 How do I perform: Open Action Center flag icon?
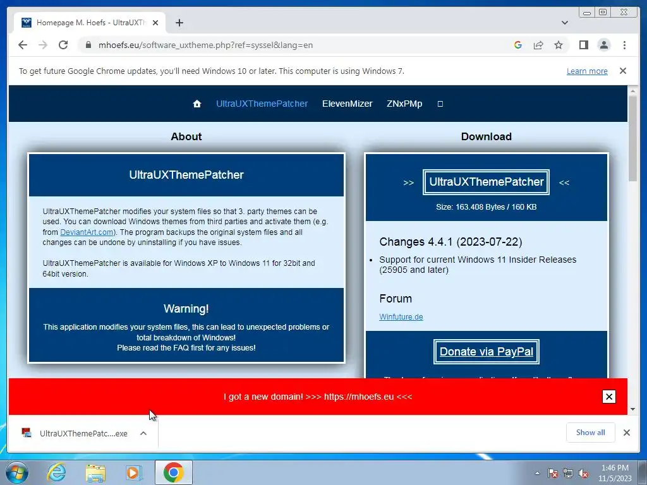[x=553, y=473]
